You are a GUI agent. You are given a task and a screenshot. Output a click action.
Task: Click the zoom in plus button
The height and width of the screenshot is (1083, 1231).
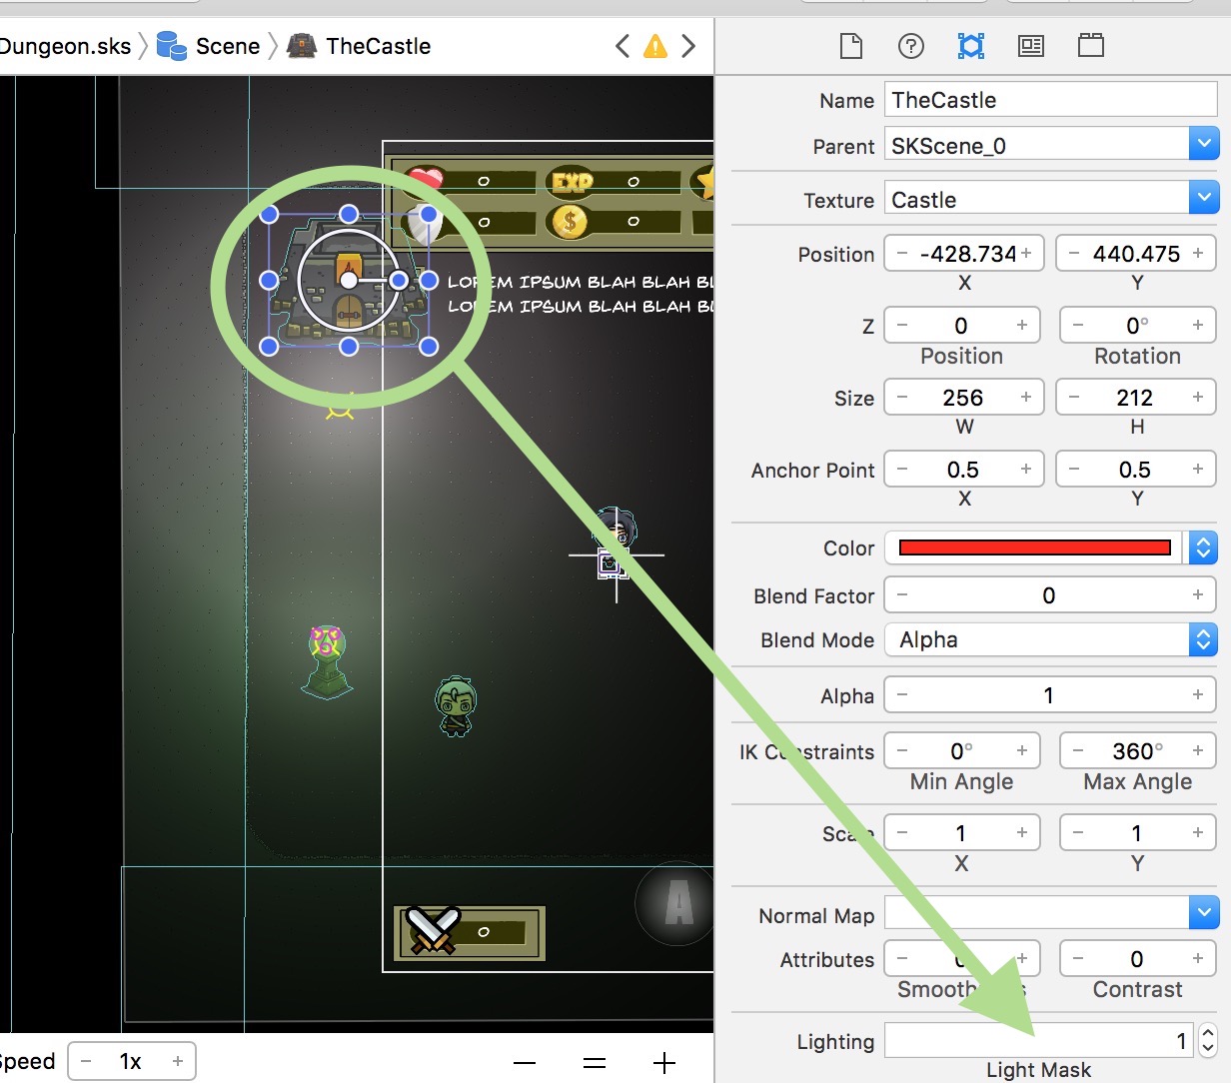pos(664,1063)
